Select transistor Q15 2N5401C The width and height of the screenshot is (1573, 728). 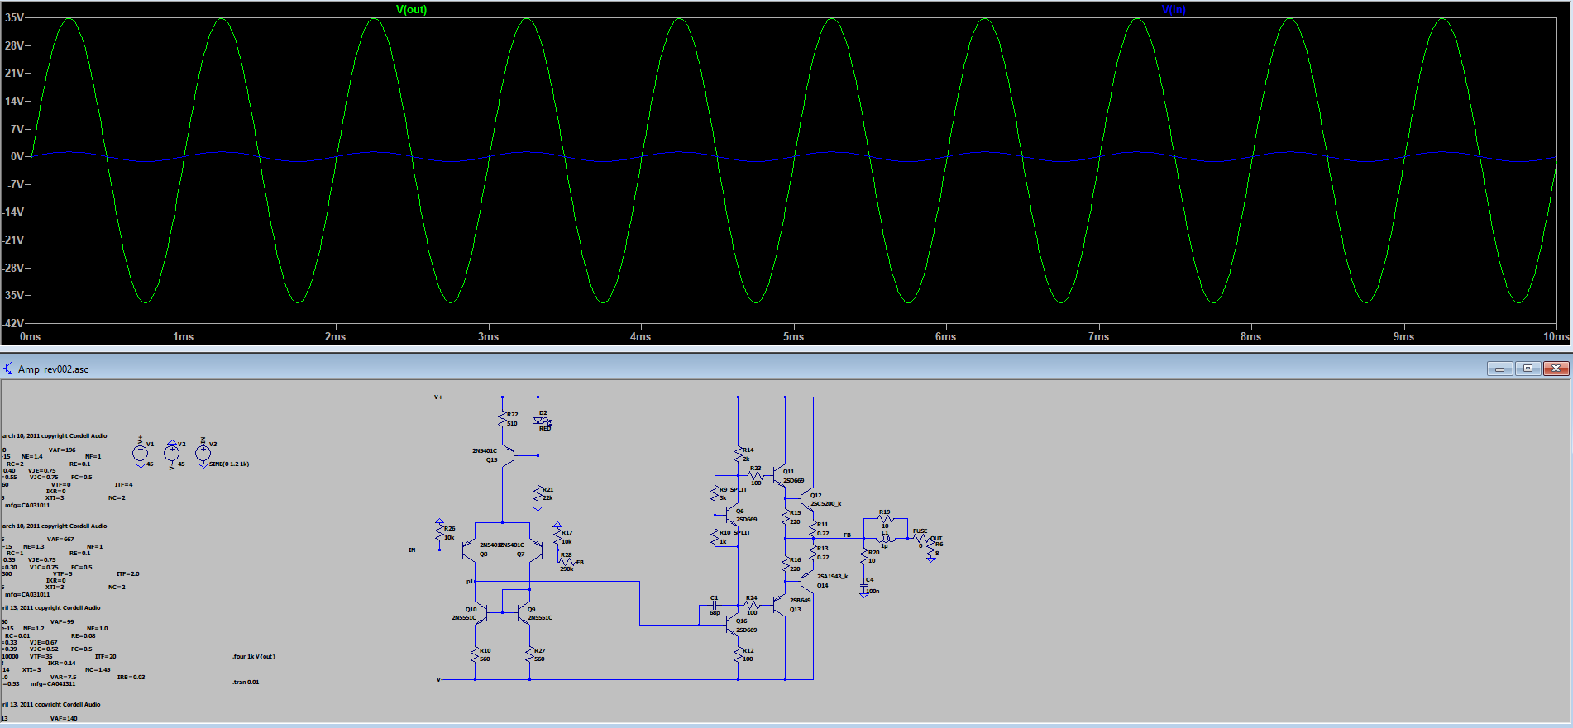tap(509, 455)
